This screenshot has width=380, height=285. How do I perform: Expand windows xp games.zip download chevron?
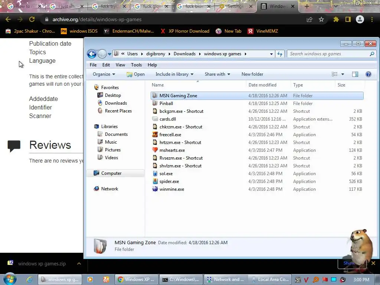(79, 264)
